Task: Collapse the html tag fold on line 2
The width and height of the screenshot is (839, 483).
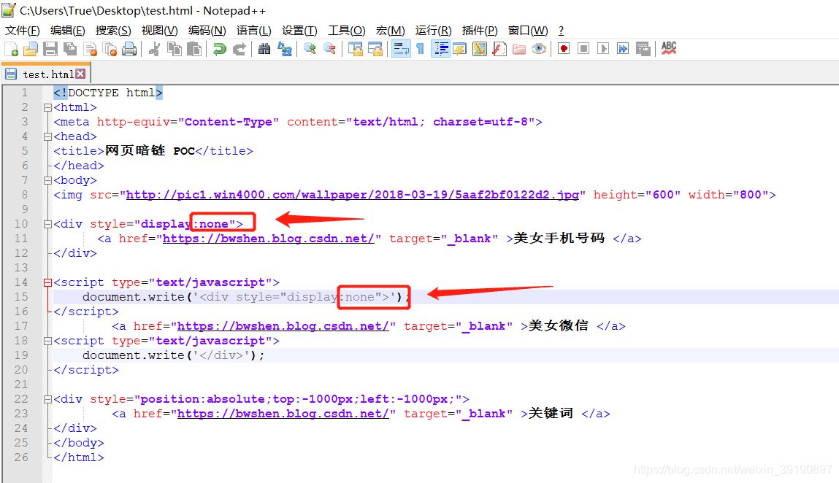Action: [x=47, y=107]
